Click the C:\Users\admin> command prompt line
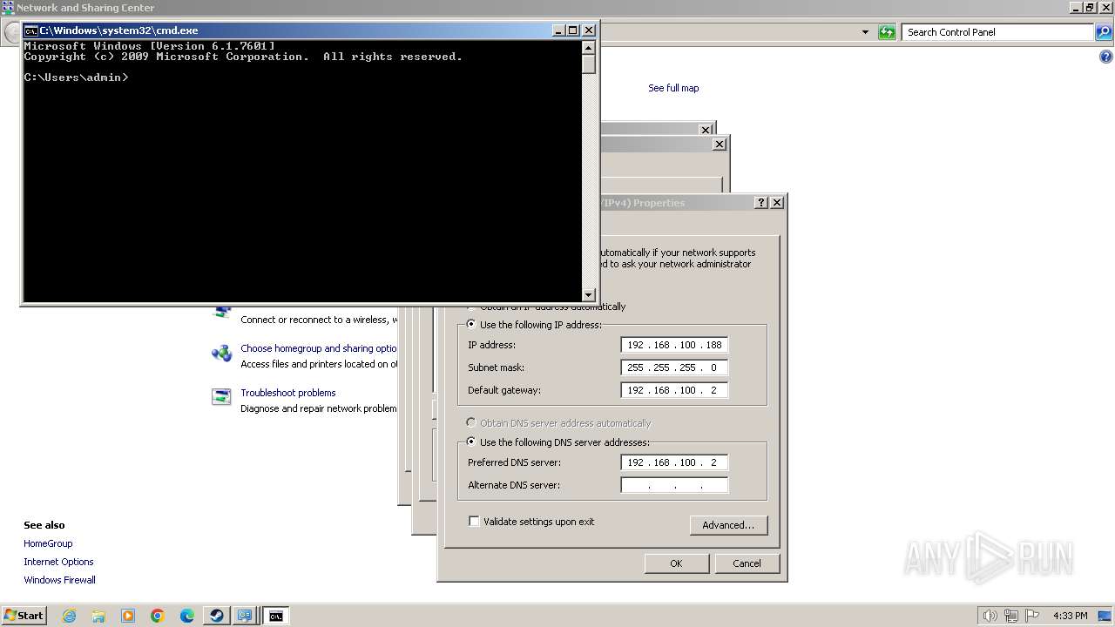 pos(76,78)
